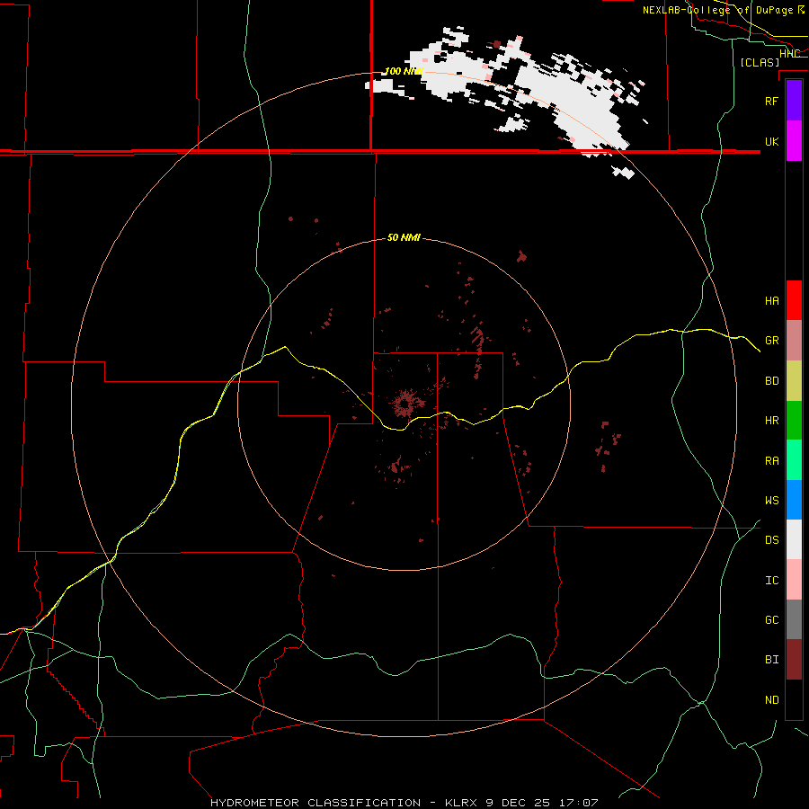Click the BD yellow legend swatch
809x809 pixels.
(794, 380)
